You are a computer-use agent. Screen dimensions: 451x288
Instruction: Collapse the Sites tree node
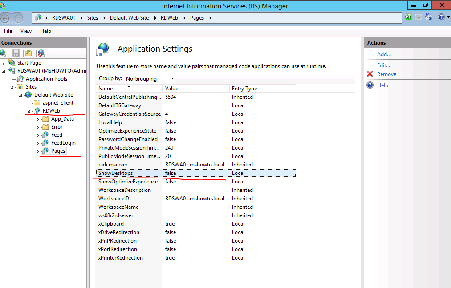[x=12, y=87]
